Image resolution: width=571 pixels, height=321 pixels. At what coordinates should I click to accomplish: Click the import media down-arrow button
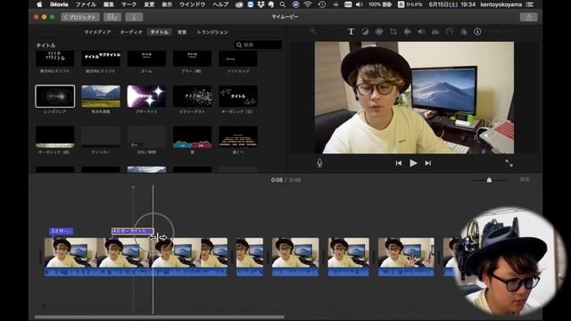tap(134, 17)
